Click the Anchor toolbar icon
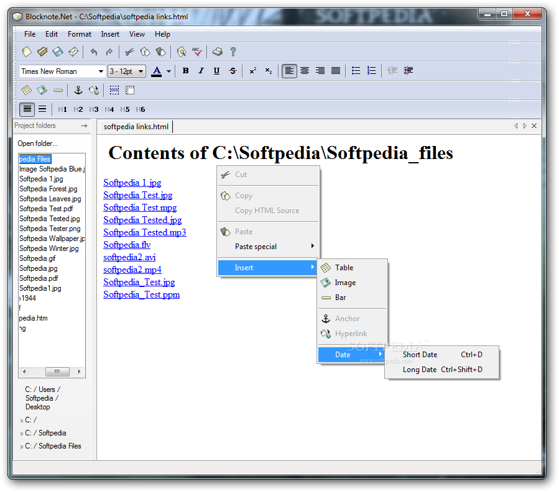Screen dimensions: 559x492 [x=78, y=90]
